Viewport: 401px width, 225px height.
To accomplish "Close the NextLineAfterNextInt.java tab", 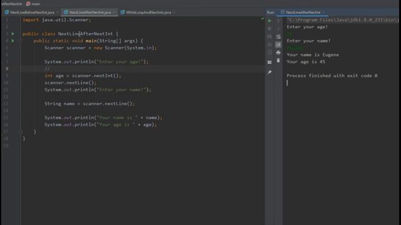I will pyautogui.click(x=114, y=12).
